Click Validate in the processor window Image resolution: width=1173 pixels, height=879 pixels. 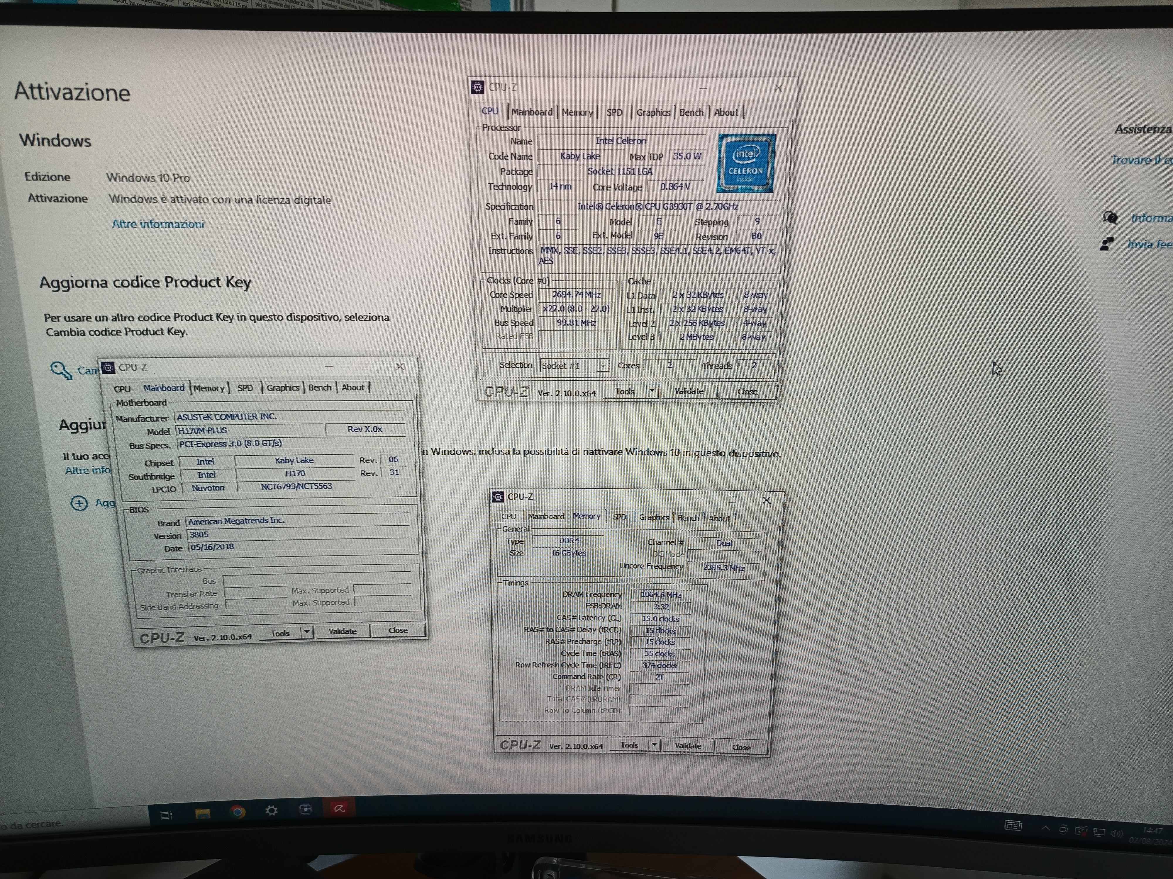click(x=689, y=391)
